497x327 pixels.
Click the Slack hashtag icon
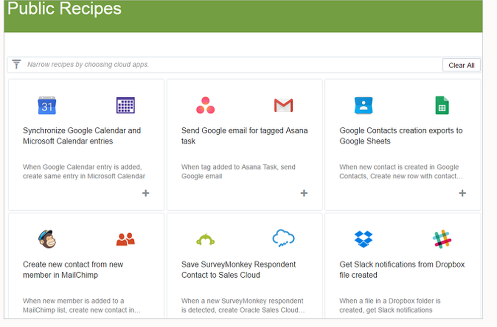442,239
